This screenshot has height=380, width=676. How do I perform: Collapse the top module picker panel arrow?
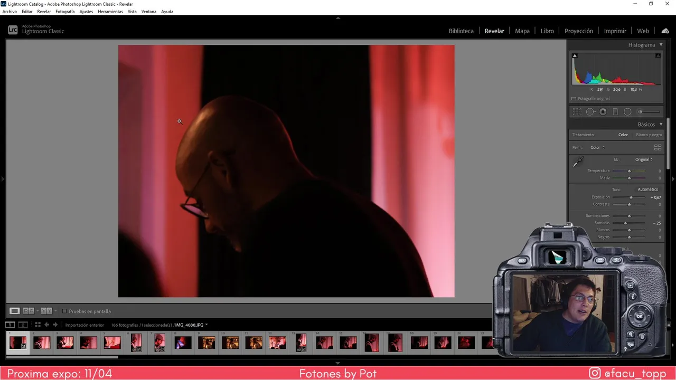coord(338,18)
